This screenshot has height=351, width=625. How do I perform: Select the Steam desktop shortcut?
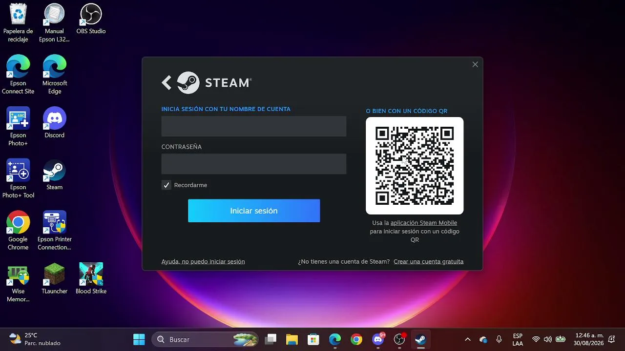(x=55, y=175)
